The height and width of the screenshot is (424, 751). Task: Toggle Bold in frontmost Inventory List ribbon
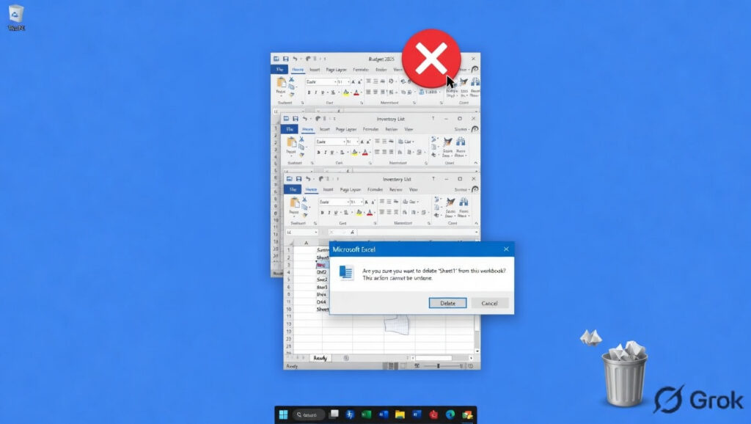click(x=323, y=214)
